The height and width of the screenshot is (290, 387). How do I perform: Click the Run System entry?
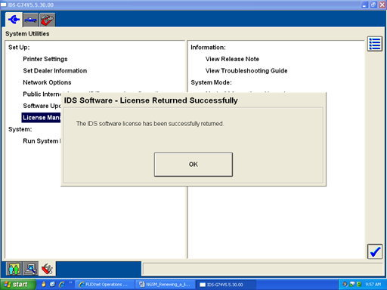pos(42,141)
